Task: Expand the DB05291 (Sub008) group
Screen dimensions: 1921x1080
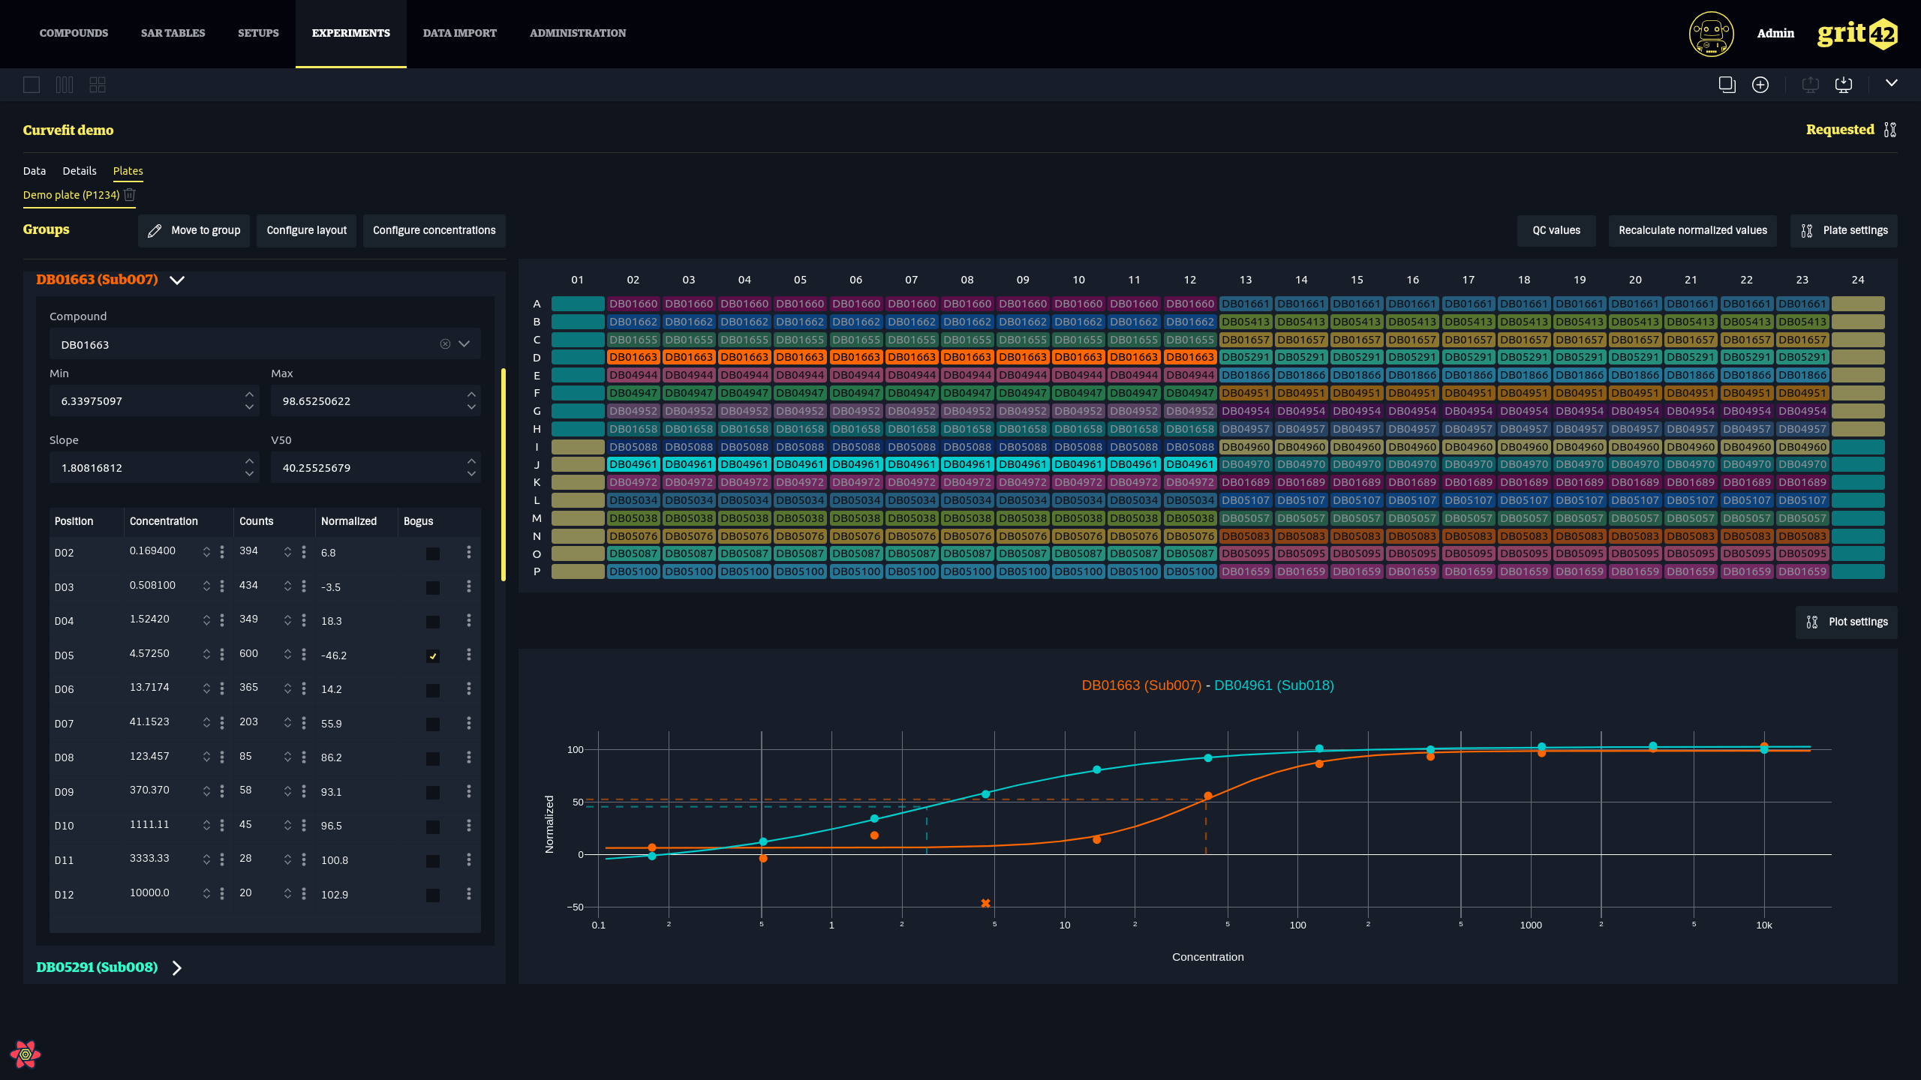Action: pos(177,967)
